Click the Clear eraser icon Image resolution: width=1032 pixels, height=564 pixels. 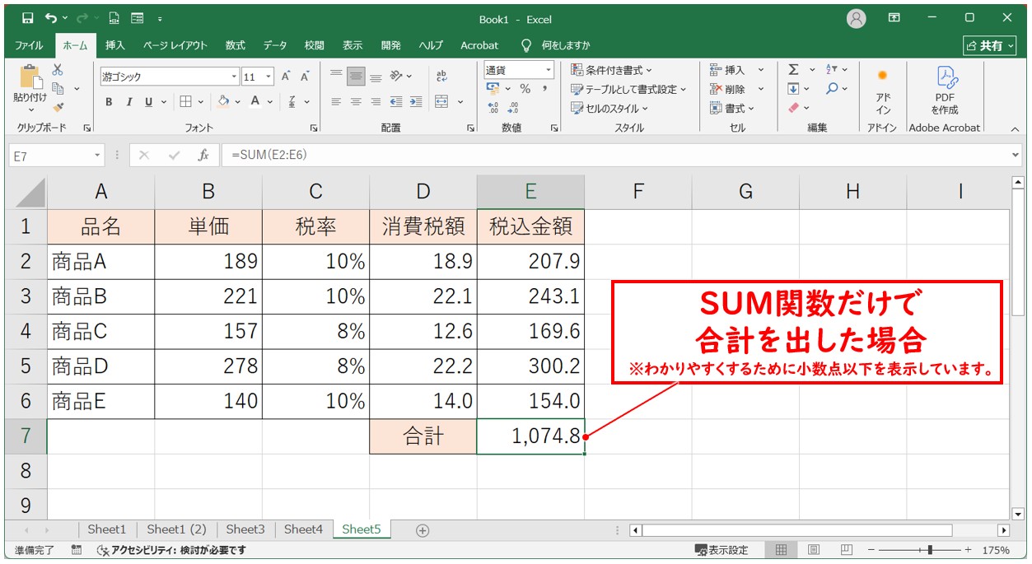[794, 108]
